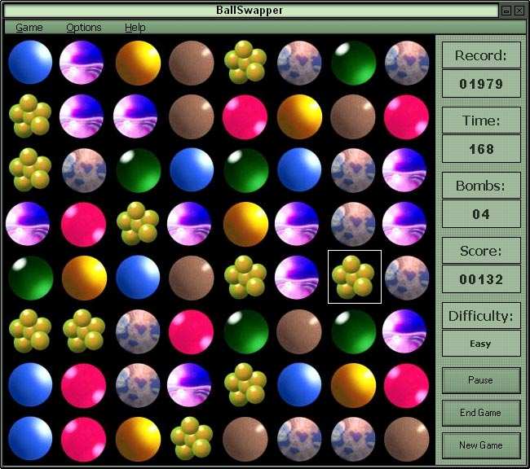
Task: Select the pink ball in the fourth row
Action: [x=83, y=224]
